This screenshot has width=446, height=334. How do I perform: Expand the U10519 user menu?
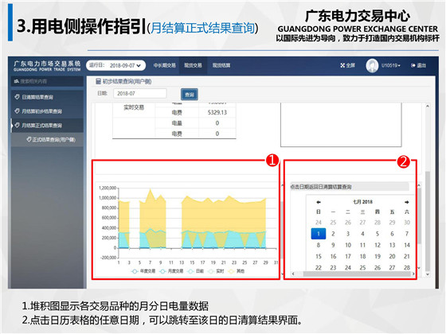click(x=391, y=65)
